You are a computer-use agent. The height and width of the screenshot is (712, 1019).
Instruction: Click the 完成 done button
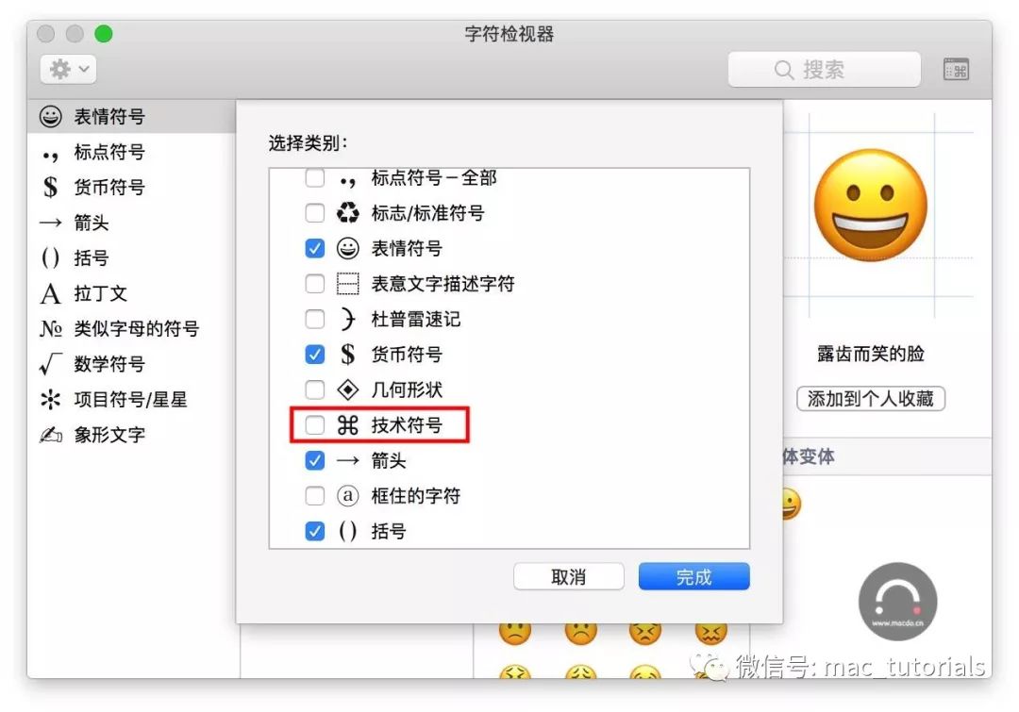694,577
